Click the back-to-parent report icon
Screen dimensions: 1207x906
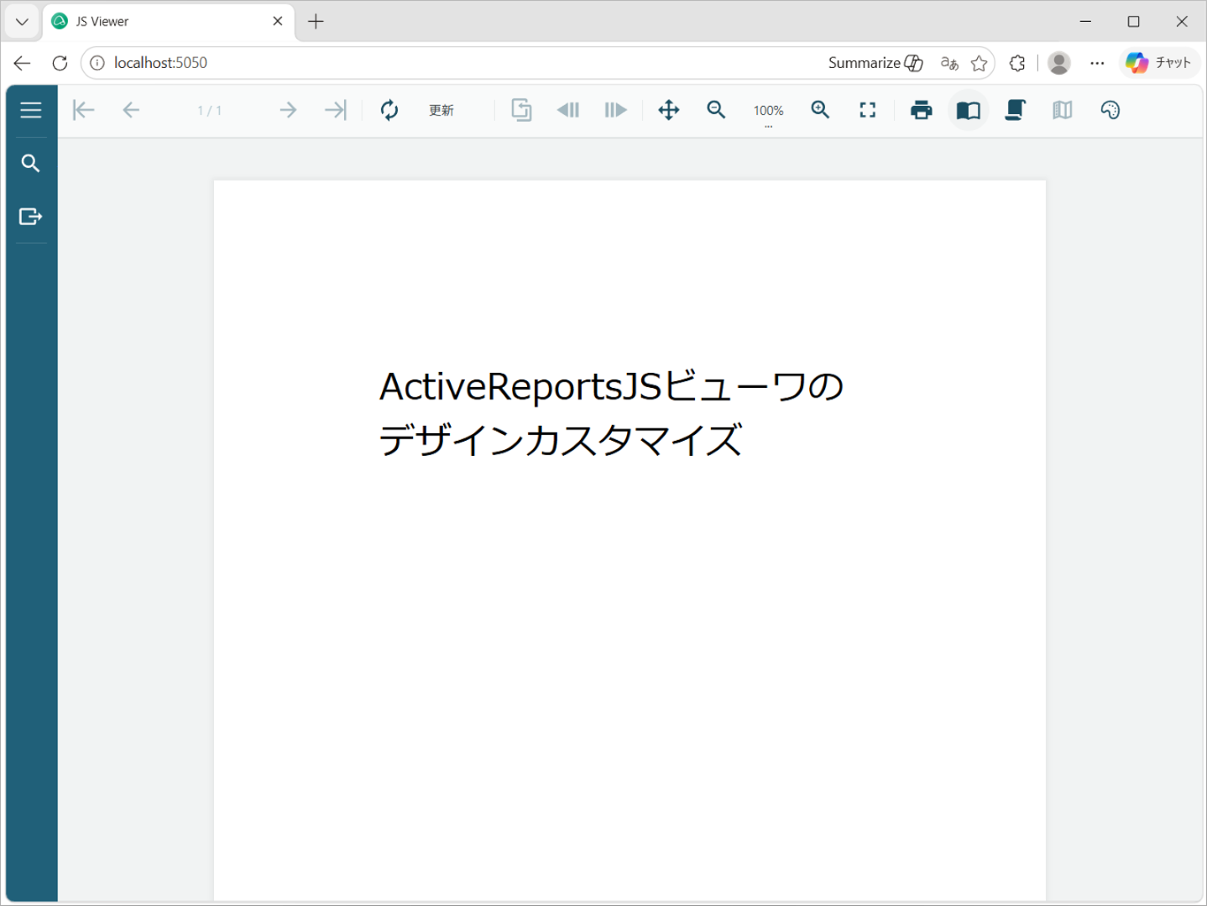521,110
